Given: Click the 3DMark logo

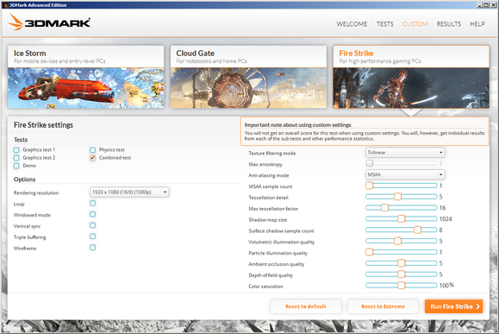Looking at the screenshot, I should pyautogui.click(x=49, y=22).
